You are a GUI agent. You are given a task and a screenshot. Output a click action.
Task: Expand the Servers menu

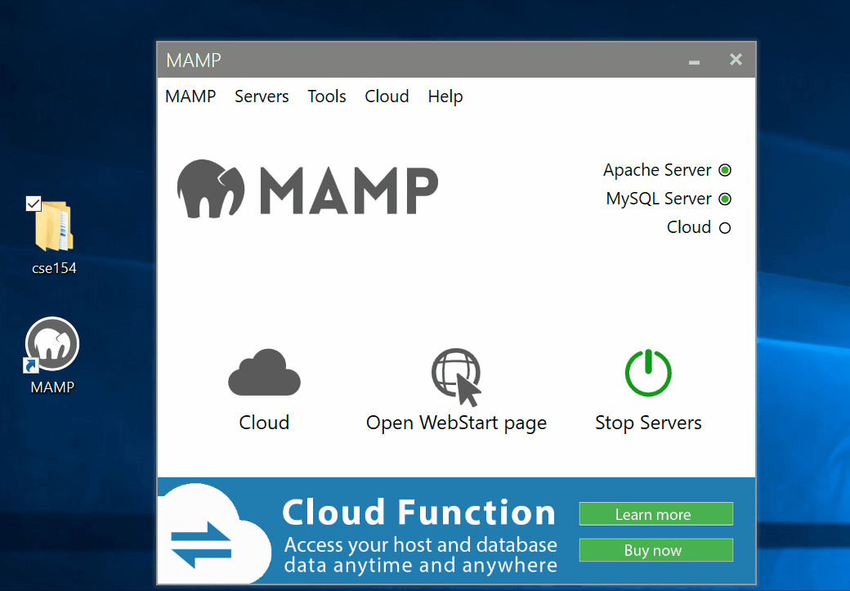pyautogui.click(x=262, y=96)
